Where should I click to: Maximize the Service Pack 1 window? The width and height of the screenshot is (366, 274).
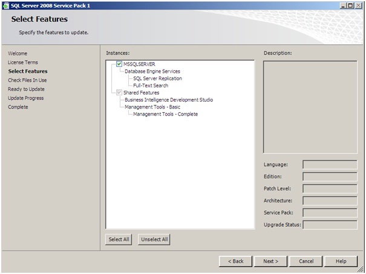tap(350, 5)
